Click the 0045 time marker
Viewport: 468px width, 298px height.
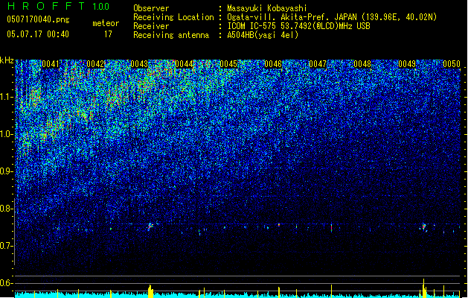point(228,64)
